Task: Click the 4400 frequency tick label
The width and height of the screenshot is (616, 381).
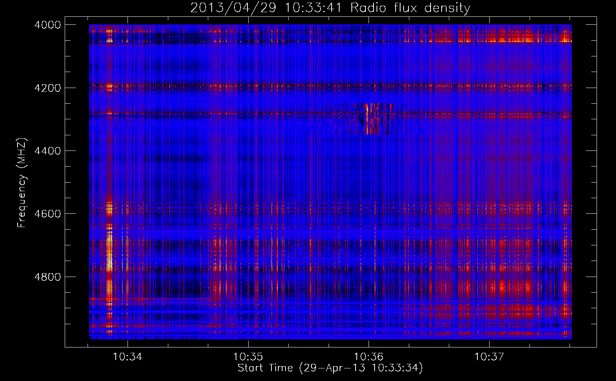Action: (48, 151)
